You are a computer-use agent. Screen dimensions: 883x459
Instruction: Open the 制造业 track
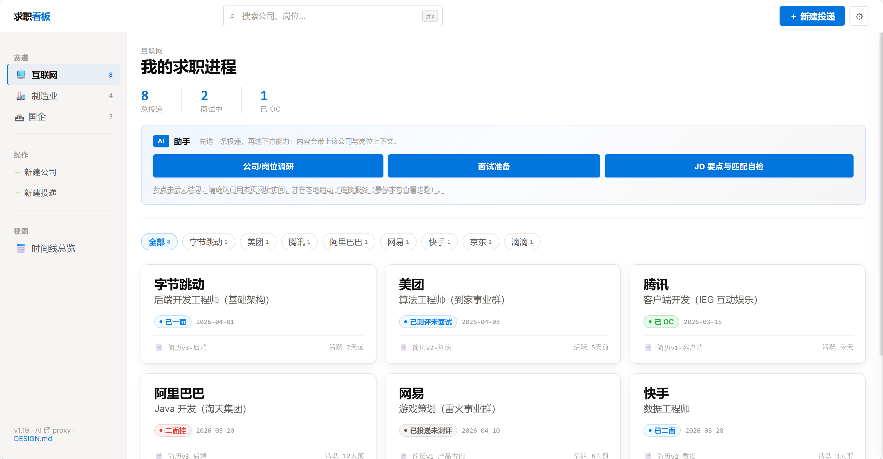(63, 96)
